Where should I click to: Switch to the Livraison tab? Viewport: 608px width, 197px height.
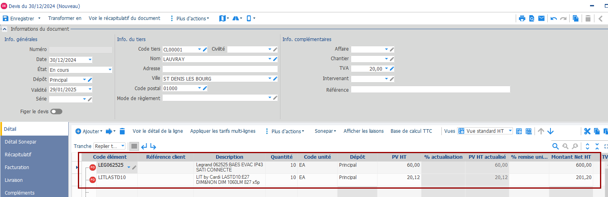tap(34, 180)
